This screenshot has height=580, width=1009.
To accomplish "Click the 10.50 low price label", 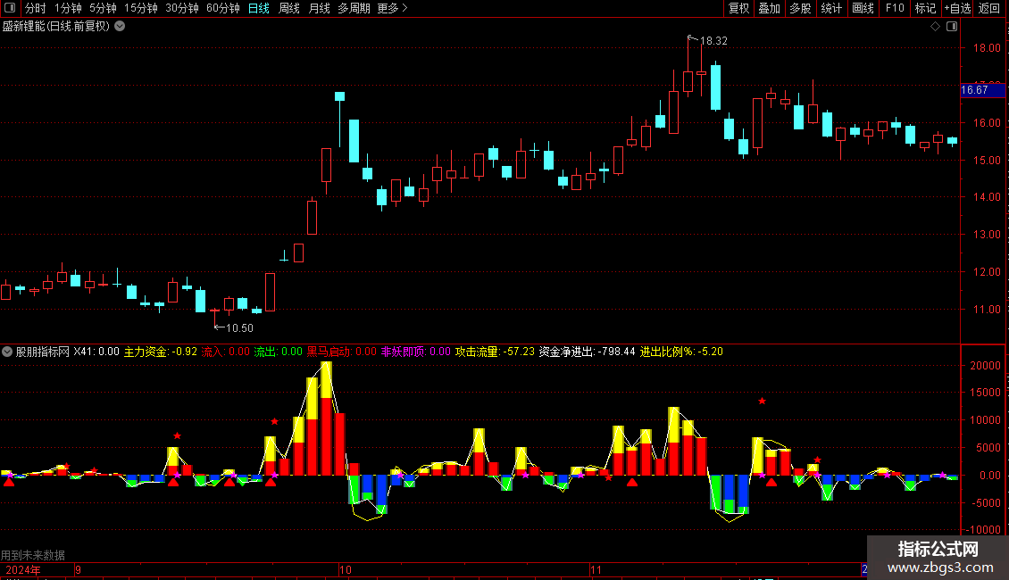I will [x=239, y=328].
